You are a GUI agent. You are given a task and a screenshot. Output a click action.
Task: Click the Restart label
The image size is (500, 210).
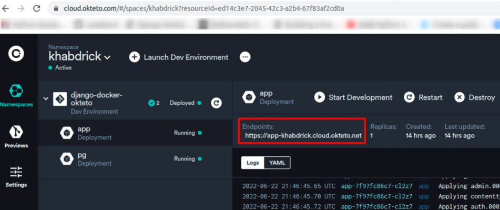431,97
